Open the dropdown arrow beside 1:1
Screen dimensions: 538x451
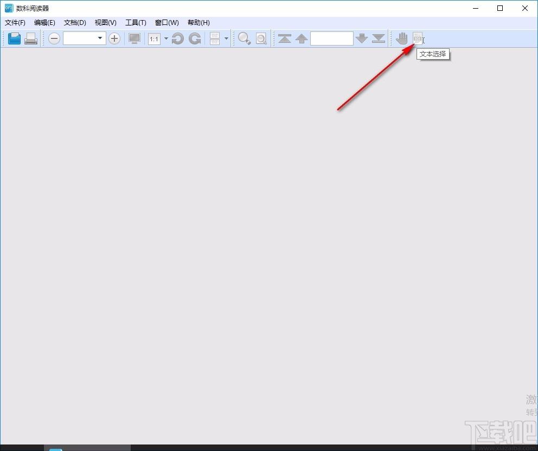[x=166, y=38]
